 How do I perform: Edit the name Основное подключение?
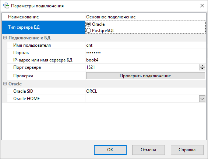[111, 17]
